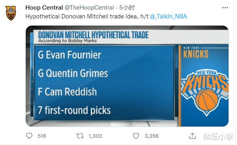This screenshot has width=237, height=145.
Task: Click the 7 first-round picks line
Action: (x=74, y=110)
